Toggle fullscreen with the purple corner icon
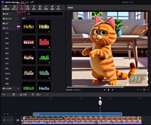The width and height of the screenshot is (151, 125). click(x=148, y=90)
